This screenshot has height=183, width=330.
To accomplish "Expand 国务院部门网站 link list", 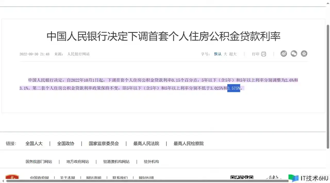I will pos(39,162).
